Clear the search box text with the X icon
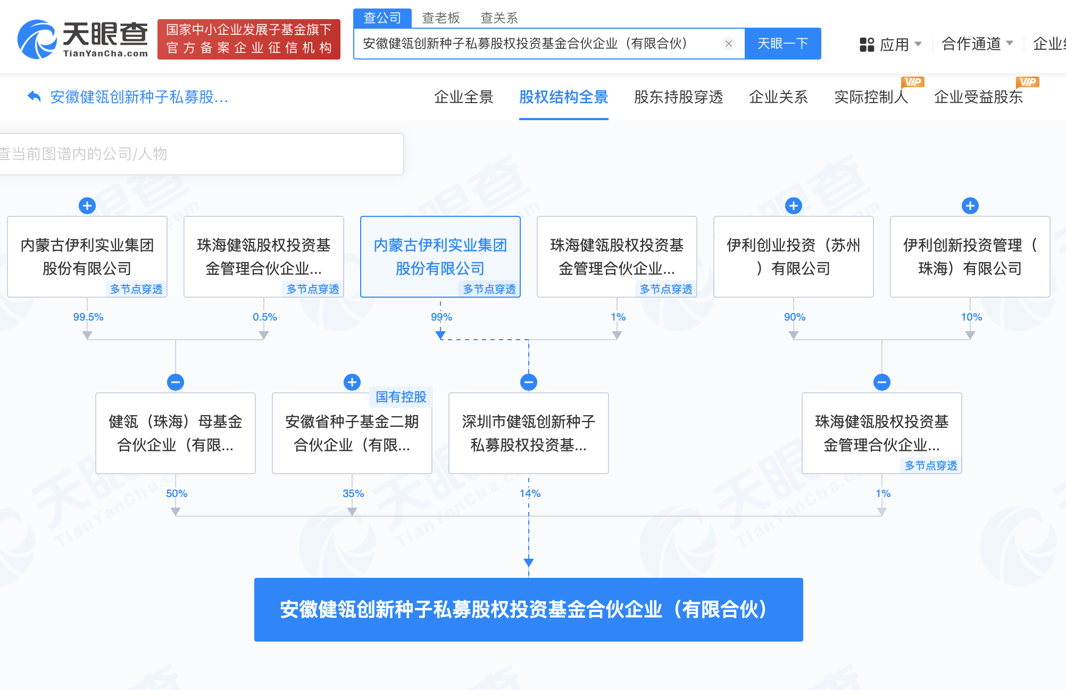This screenshot has width=1066, height=690. [729, 44]
